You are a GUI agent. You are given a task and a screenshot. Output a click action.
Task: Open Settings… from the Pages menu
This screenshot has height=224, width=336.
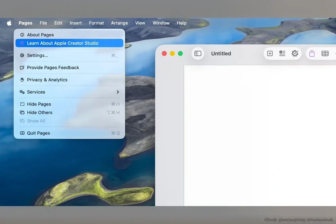38,55
